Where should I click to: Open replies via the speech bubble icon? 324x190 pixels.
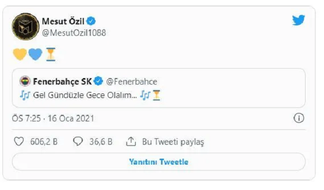78,142
